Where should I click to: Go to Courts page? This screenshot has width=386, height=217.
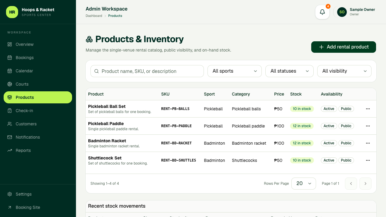coord(38,84)
